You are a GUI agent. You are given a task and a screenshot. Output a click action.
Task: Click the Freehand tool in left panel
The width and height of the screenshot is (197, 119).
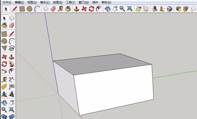coord(11,48)
